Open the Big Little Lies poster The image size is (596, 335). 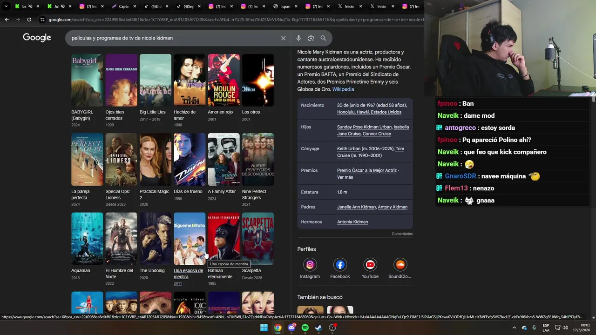(x=156, y=80)
